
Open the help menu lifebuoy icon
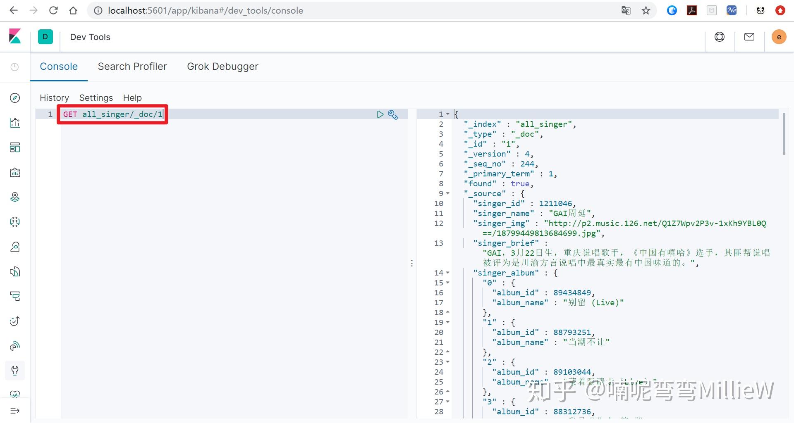click(719, 37)
